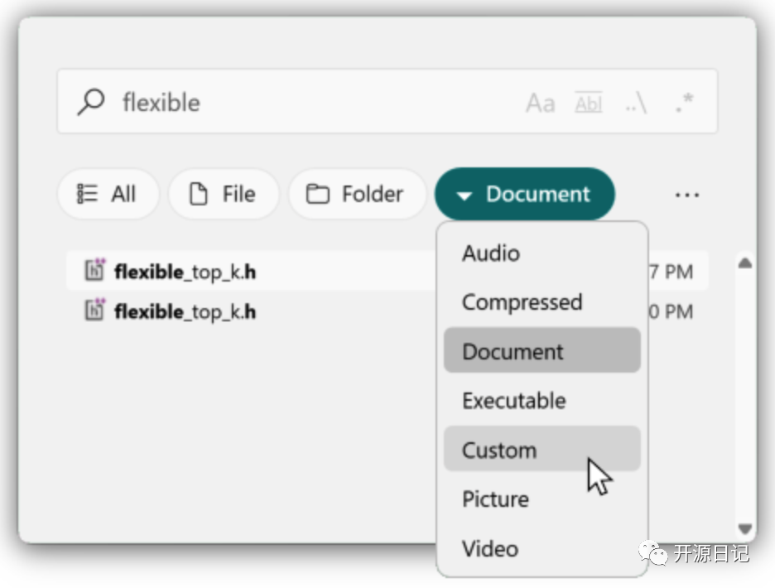This screenshot has width=775, height=588.
Task: Select the All filter chip
Action: pos(108,194)
